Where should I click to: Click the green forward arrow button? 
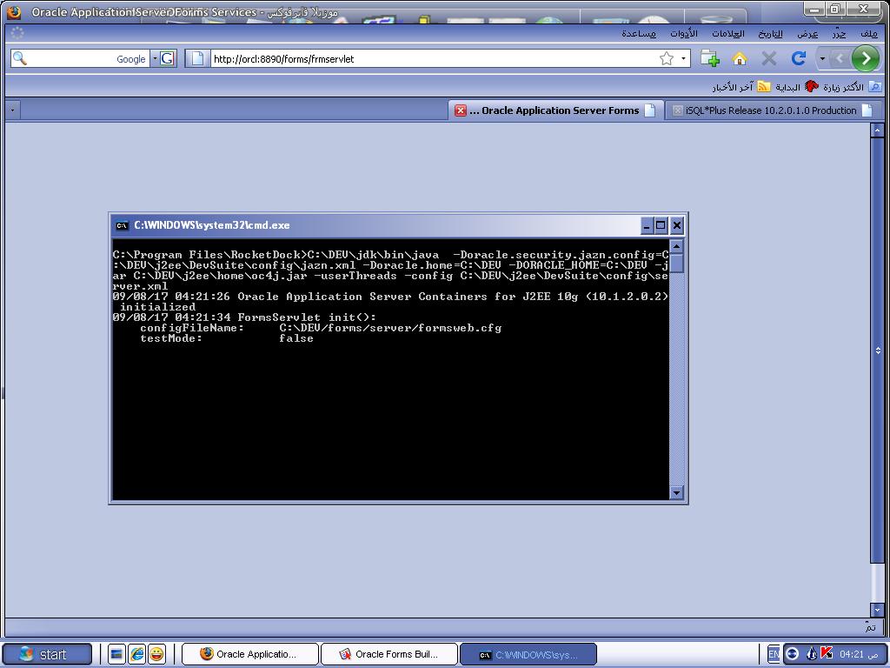(865, 58)
